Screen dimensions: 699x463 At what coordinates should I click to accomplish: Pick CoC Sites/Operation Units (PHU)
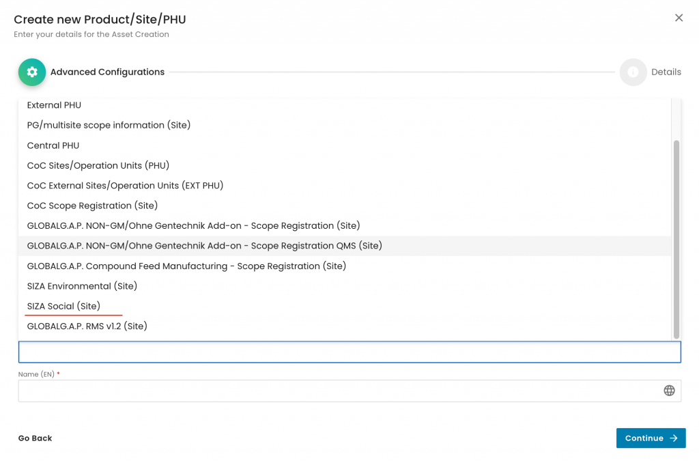pyautogui.click(x=98, y=165)
